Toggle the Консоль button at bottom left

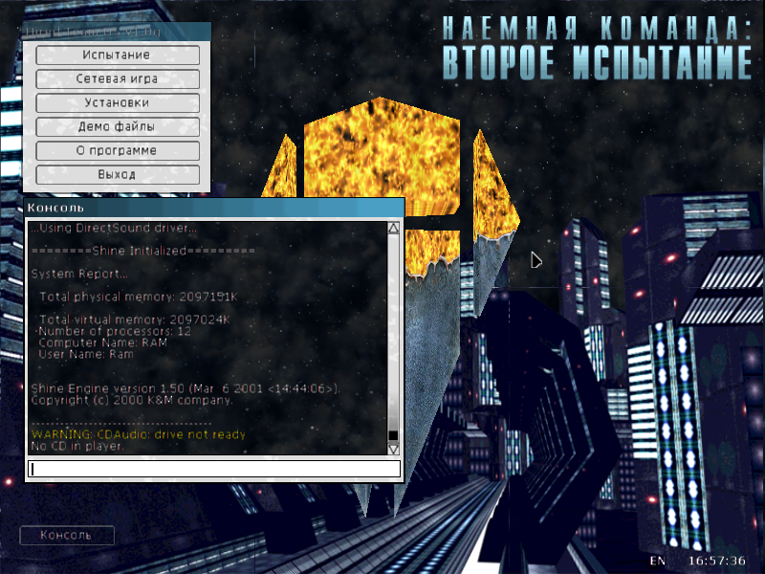point(67,535)
